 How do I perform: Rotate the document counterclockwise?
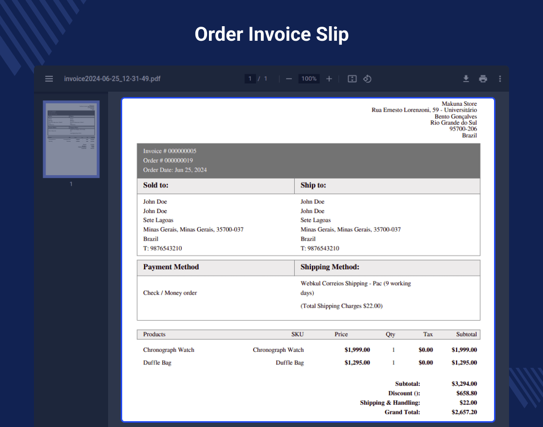point(367,79)
